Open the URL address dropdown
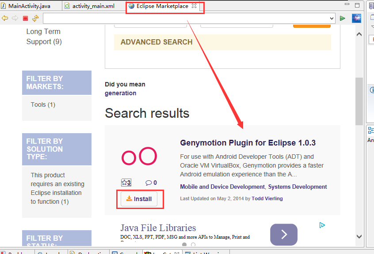This screenshot has width=374, height=254. click(332, 19)
